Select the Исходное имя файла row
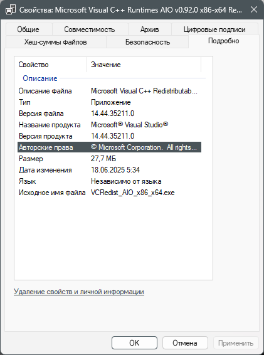This screenshot has height=355, width=264. coord(109,193)
